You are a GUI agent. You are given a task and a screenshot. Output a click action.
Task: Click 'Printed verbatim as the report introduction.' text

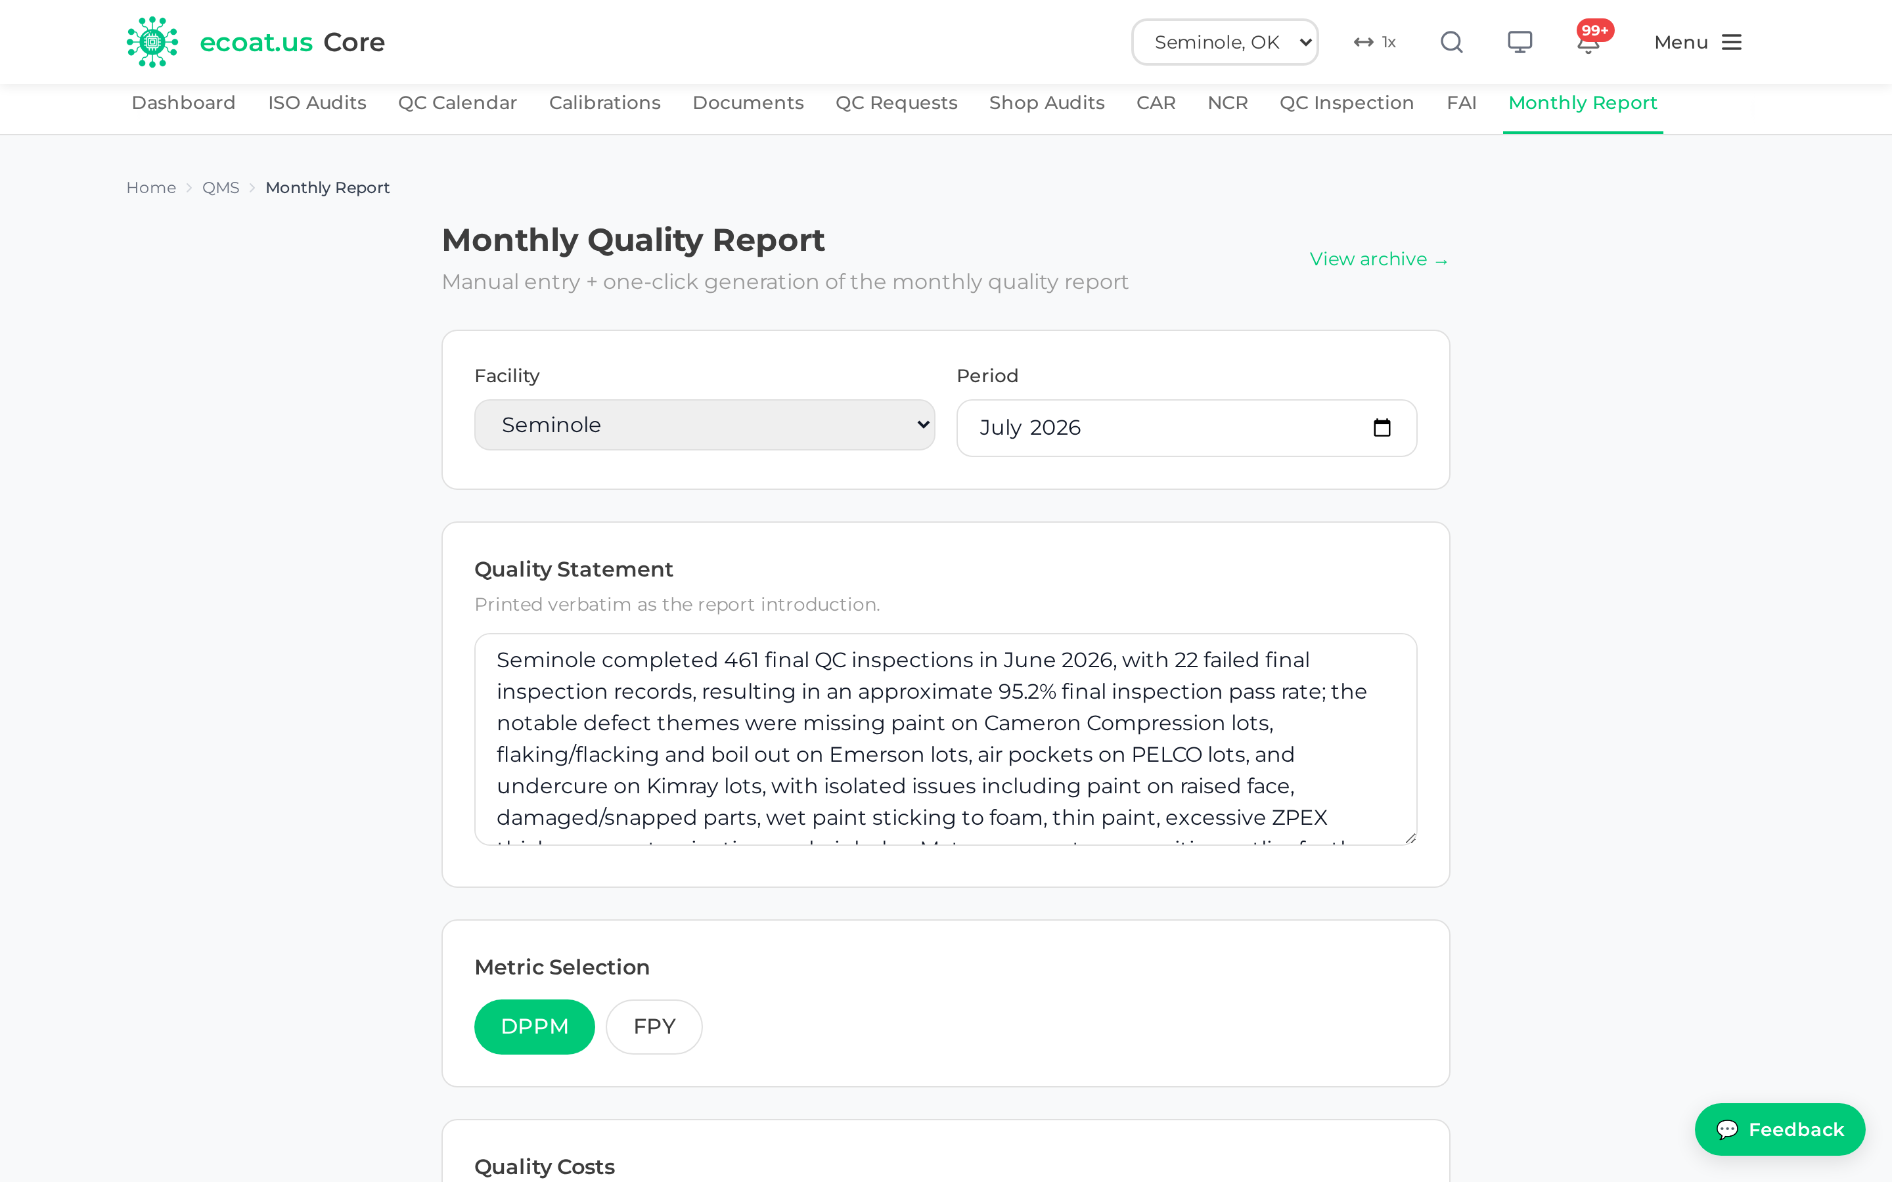click(677, 604)
